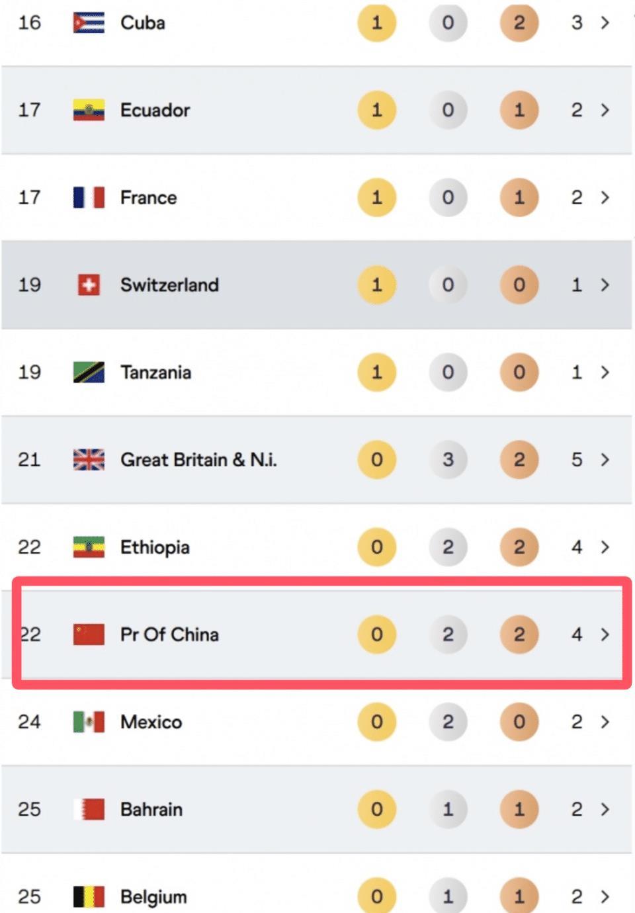The width and height of the screenshot is (635, 913).
Task: Click the Ecuador flag icon
Action: (x=89, y=110)
